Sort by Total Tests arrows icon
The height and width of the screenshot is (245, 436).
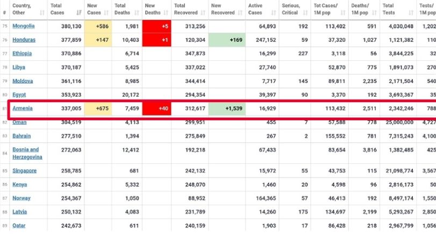click(411, 13)
